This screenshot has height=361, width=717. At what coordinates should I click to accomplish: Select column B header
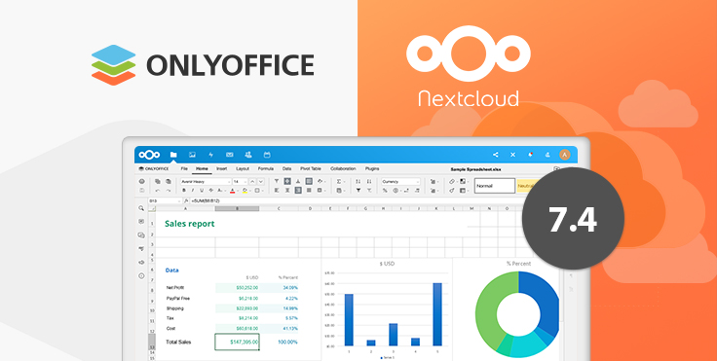pyautogui.click(x=237, y=208)
